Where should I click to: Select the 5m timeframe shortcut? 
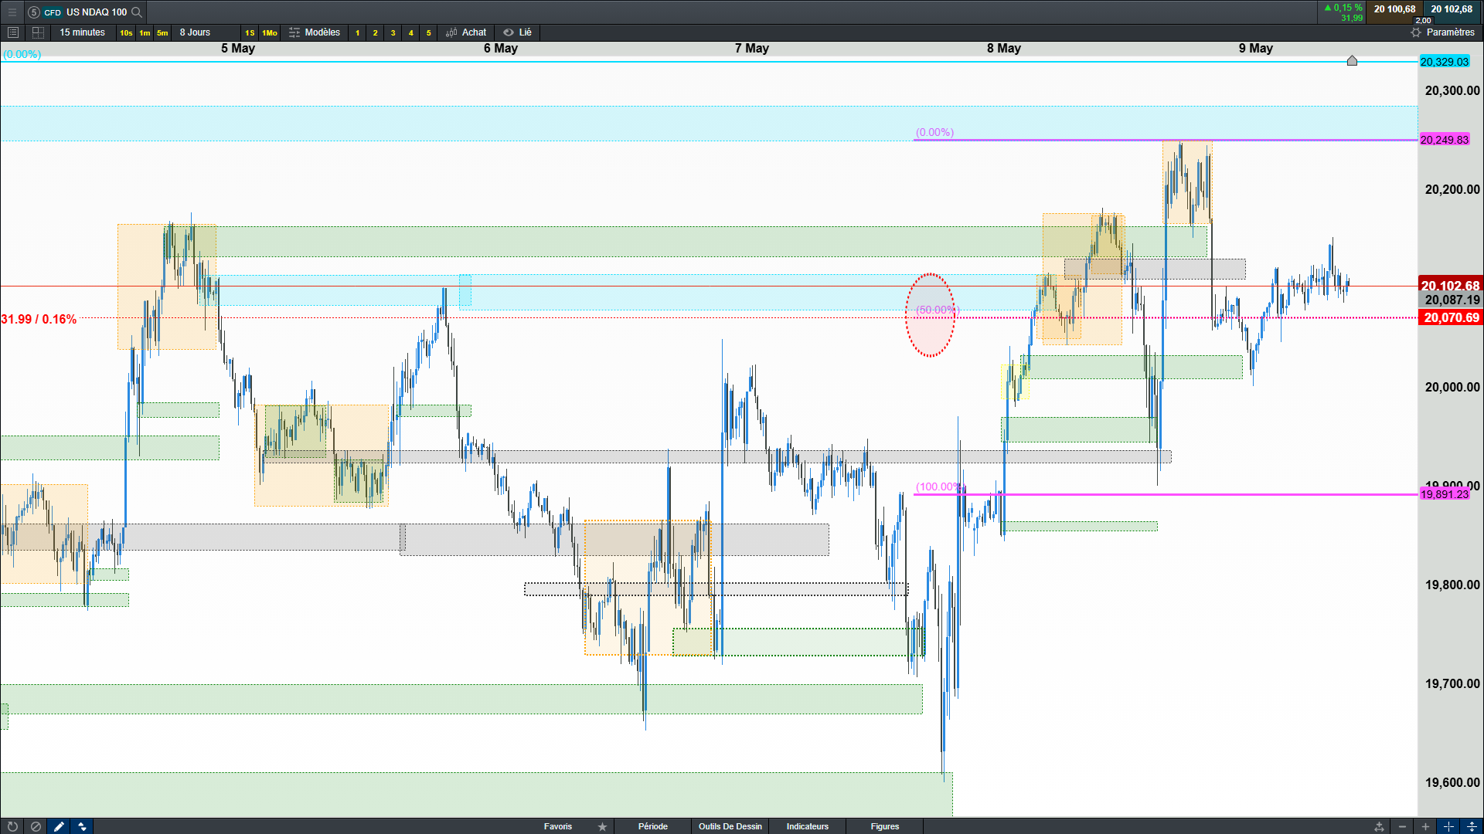(162, 32)
